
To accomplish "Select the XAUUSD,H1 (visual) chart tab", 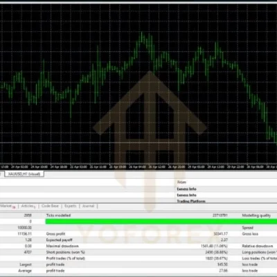I will pos(24,174).
